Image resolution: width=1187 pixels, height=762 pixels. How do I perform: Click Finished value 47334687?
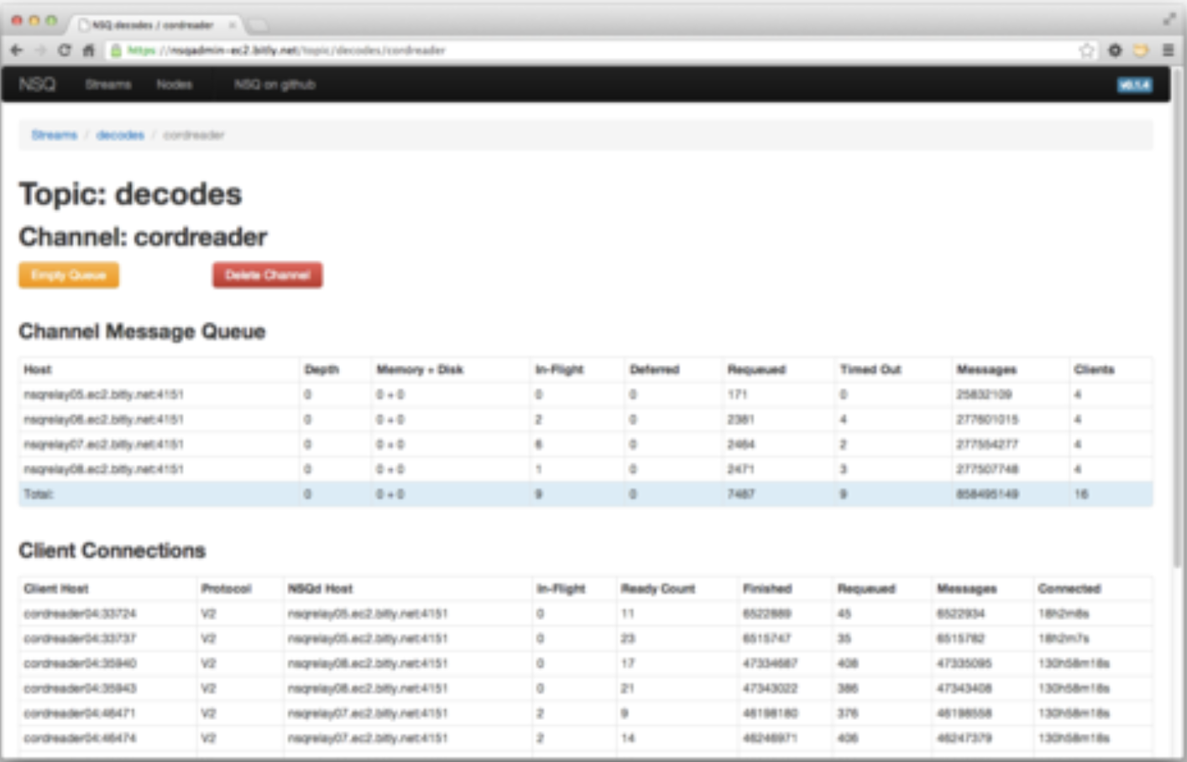click(x=771, y=664)
